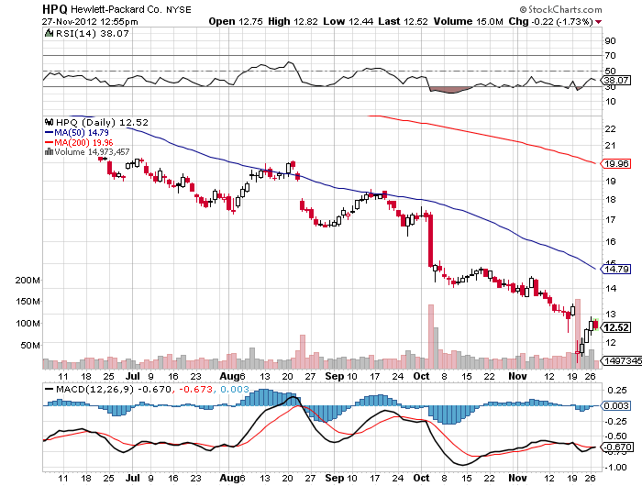
Task: Click the HPQ (Daily) 12.52 legend text
Action: coord(102,122)
